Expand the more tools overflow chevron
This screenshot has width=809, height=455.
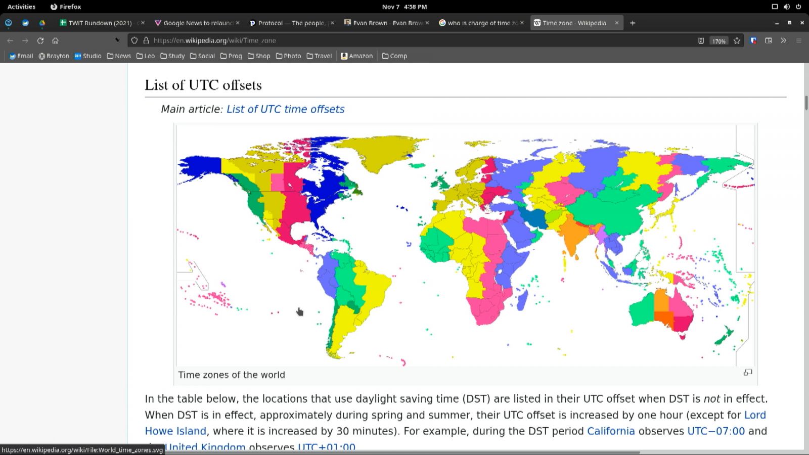pos(784,40)
